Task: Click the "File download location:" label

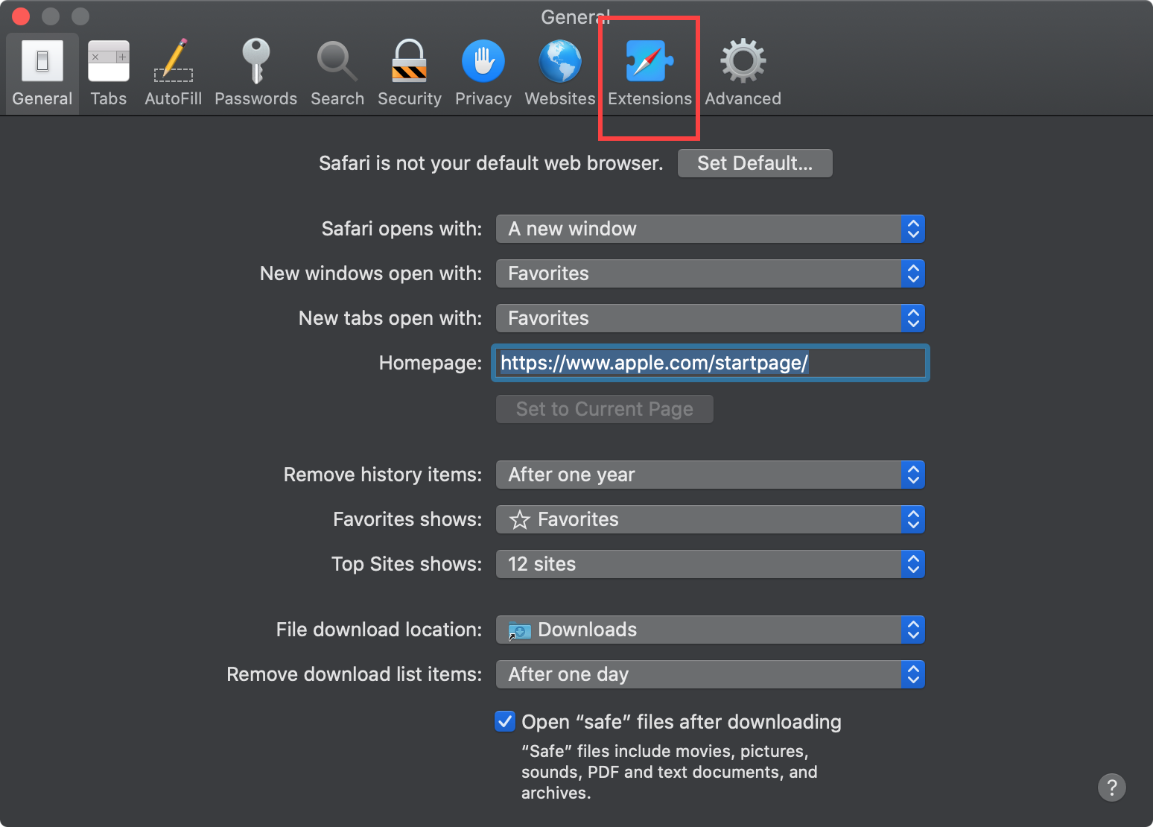Action: pos(379,630)
